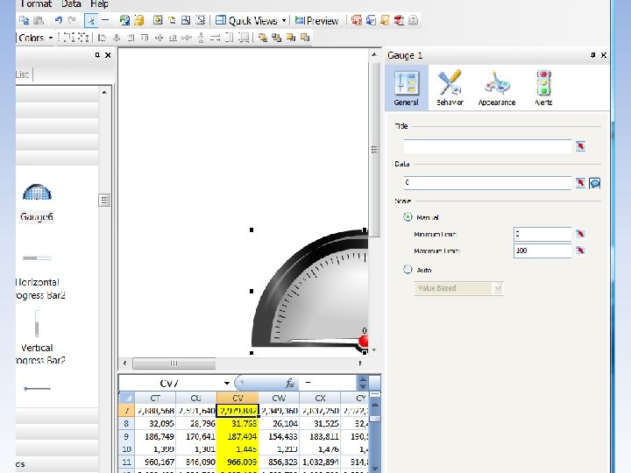The image size is (631, 473).
Task: Launch Preview mode
Action: (316, 20)
